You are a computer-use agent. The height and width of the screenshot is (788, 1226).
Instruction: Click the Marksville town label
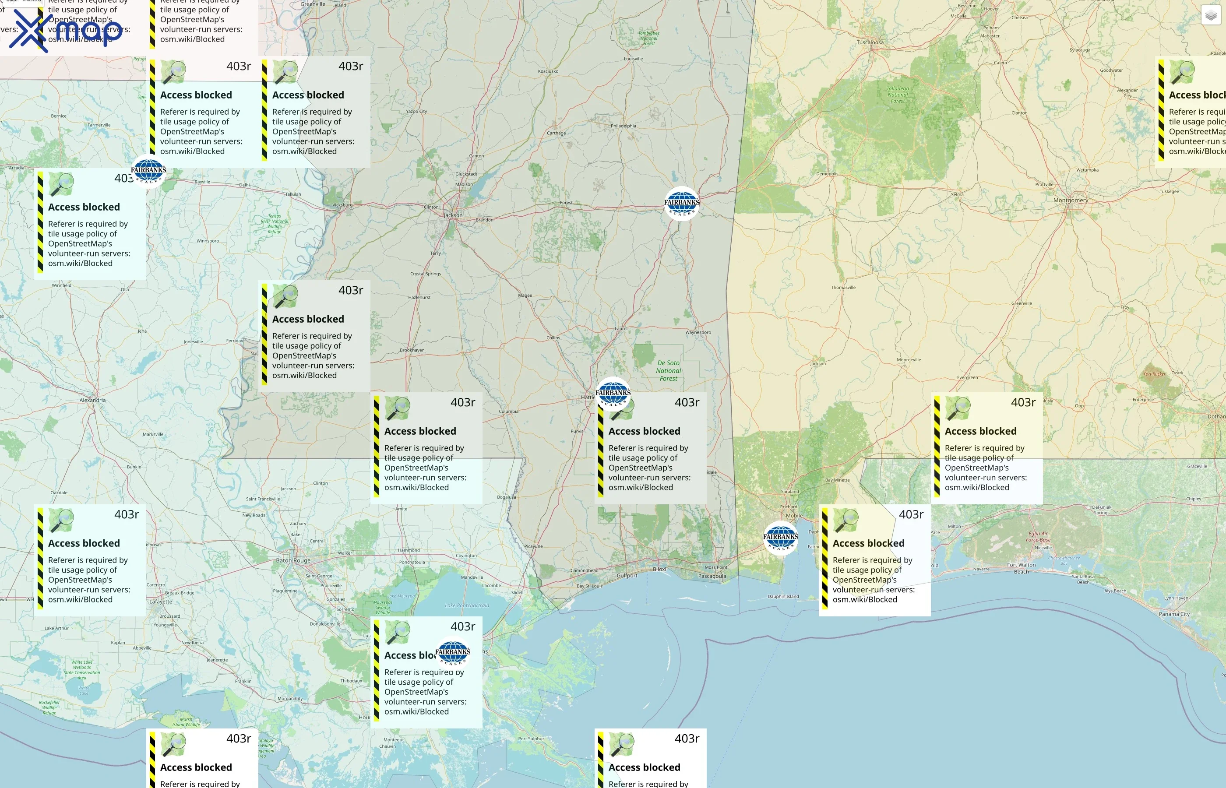tap(153, 434)
